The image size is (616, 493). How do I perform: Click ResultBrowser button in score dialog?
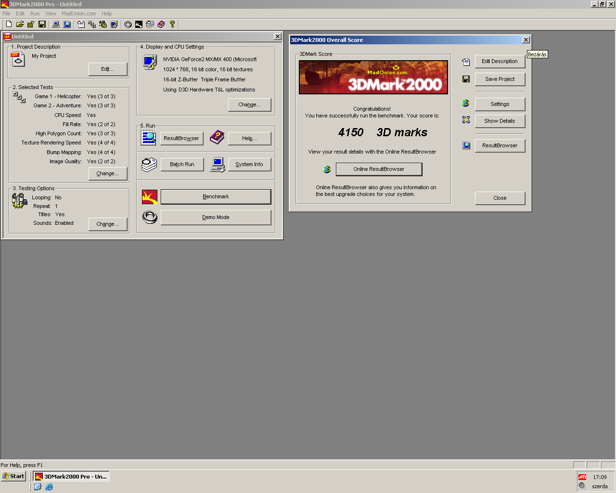click(500, 146)
